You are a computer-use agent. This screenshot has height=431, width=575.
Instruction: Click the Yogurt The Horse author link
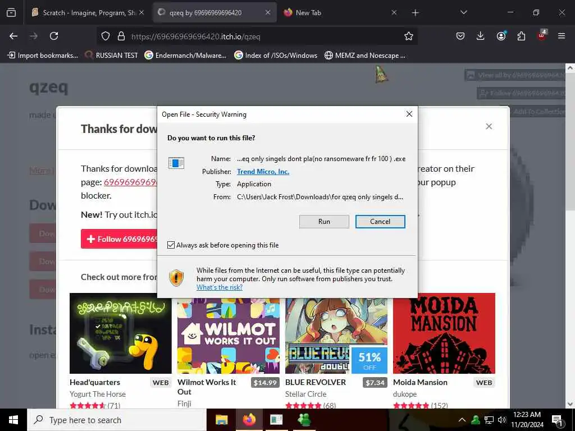(x=98, y=394)
